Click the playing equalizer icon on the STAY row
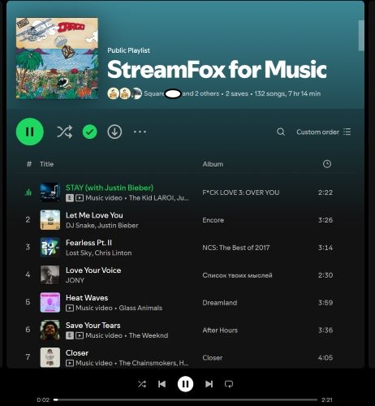Viewport: 375px width, 406px height. (x=28, y=192)
